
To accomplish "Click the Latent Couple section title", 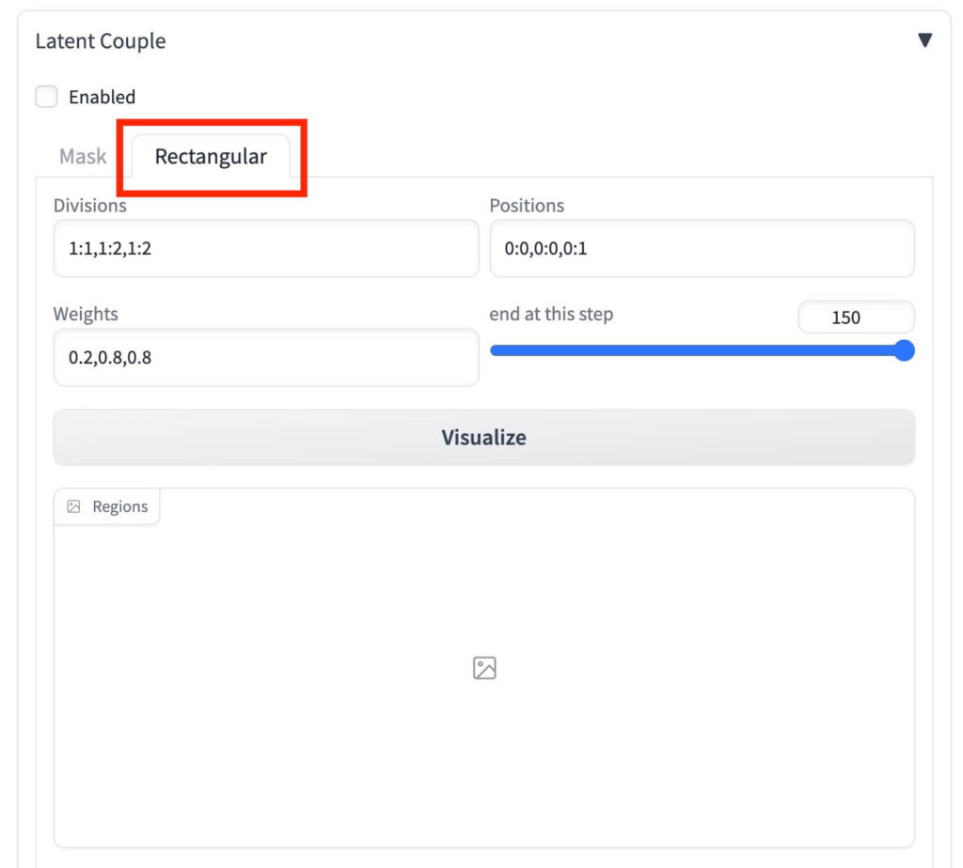I will tap(100, 41).
